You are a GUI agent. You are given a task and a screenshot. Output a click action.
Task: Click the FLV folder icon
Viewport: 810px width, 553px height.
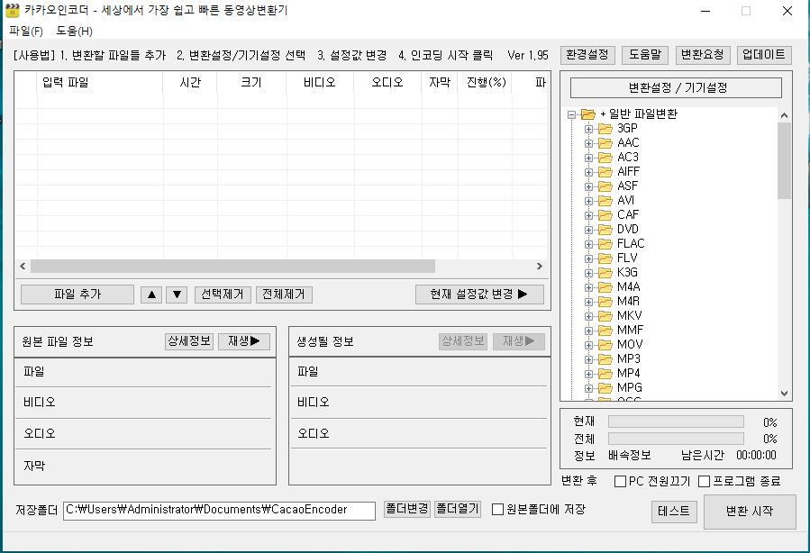tap(605, 258)
